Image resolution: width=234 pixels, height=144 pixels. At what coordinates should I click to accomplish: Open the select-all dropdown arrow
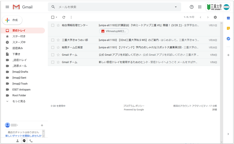point(57,17)
